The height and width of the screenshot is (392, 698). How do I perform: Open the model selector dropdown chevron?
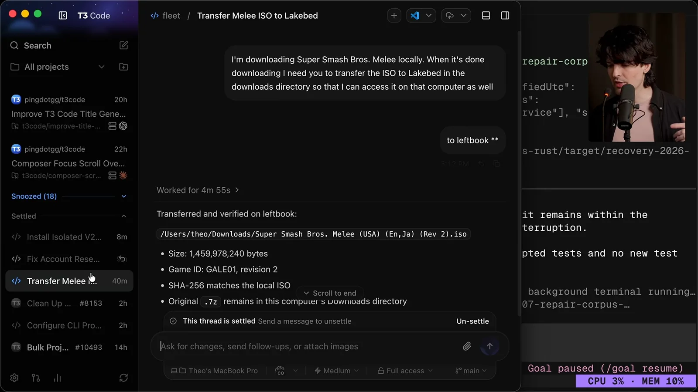295,371
